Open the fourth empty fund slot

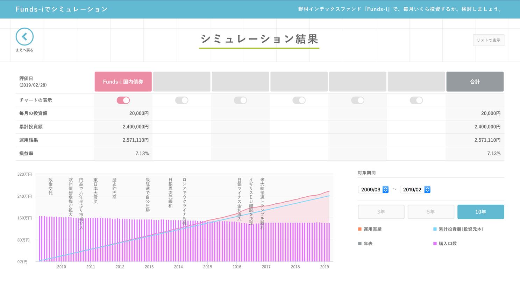358,82
